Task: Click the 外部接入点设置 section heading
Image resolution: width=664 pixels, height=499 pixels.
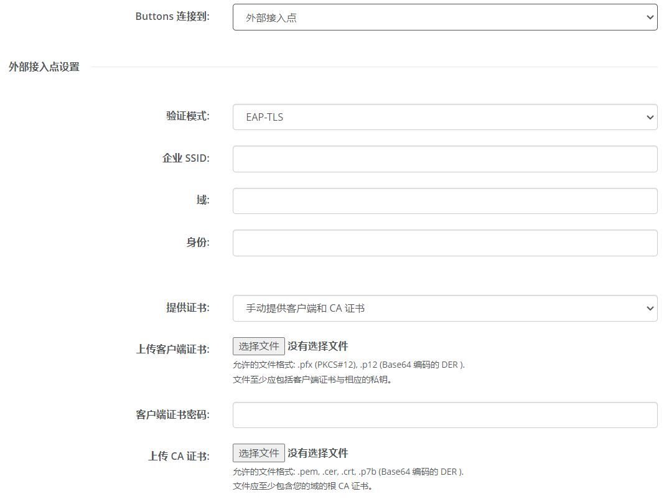Action: click(x=44, y=67)
